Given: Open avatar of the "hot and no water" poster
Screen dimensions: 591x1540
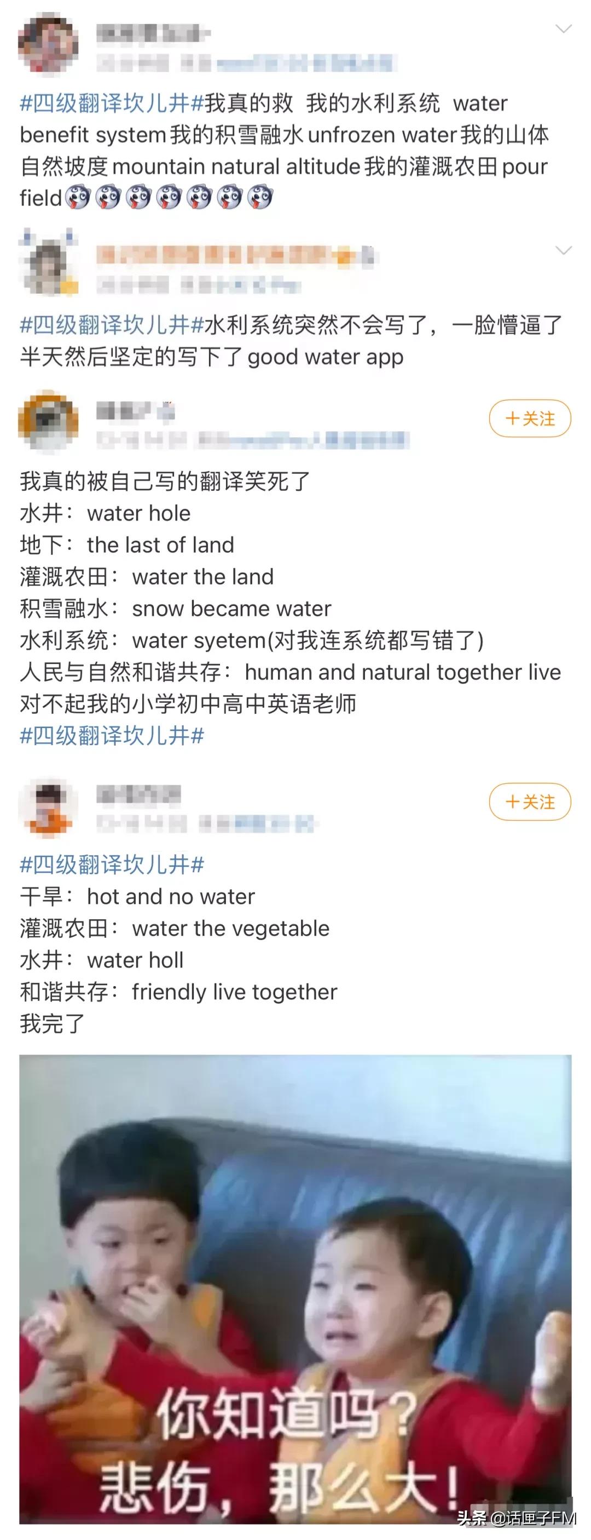Looking at the screenshot, I should (x=48, y=807).
